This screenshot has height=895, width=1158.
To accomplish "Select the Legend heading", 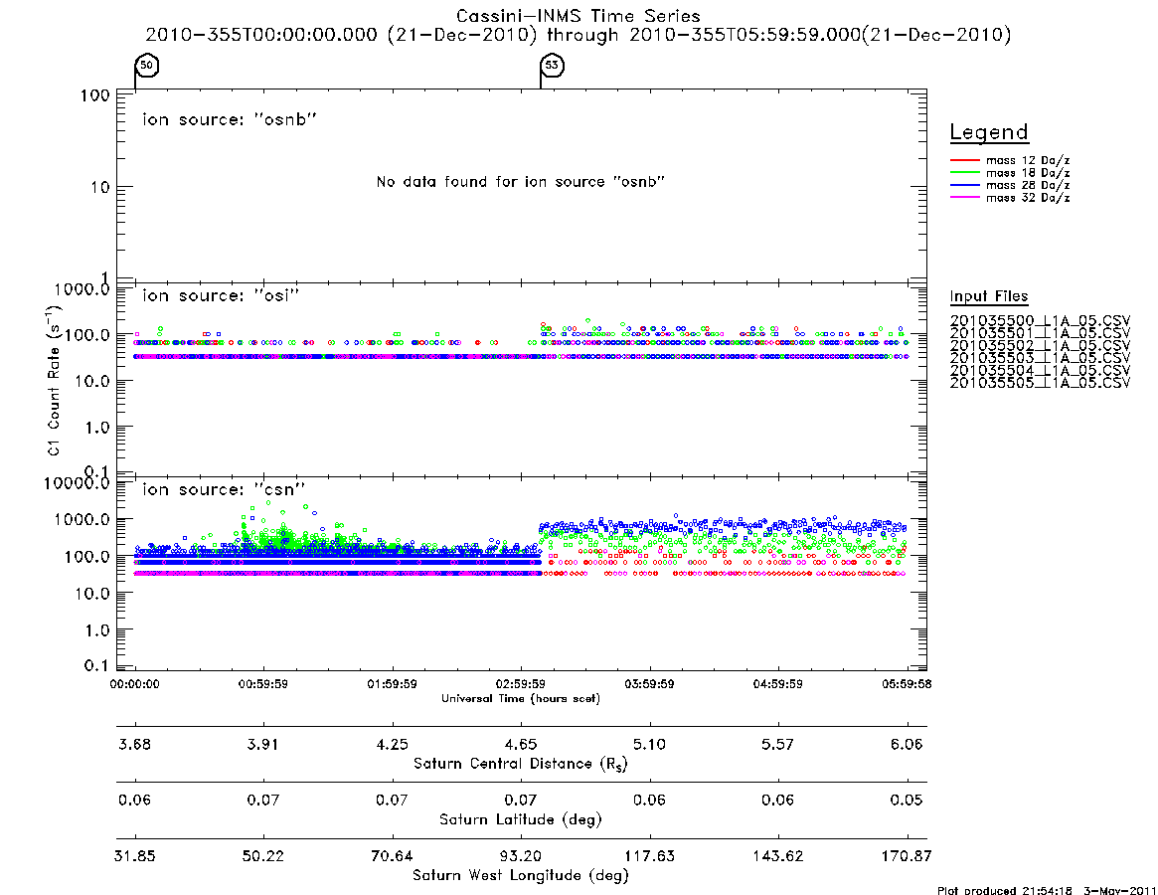I will point(989,132).
